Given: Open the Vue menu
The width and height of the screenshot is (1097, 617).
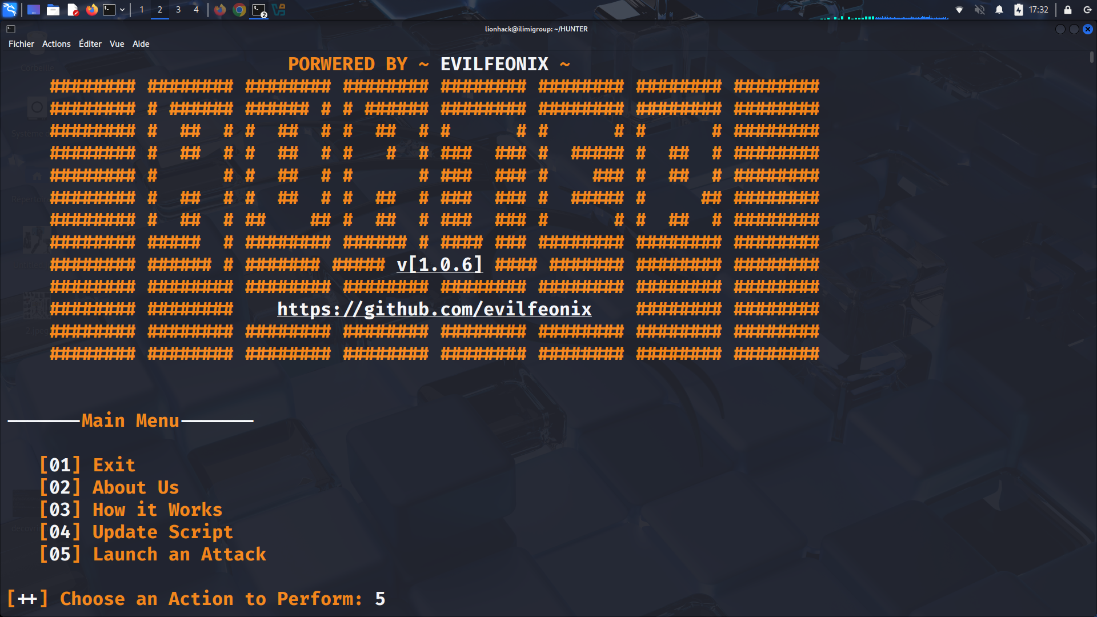Looking at the screenshot, I should (117, 44).
